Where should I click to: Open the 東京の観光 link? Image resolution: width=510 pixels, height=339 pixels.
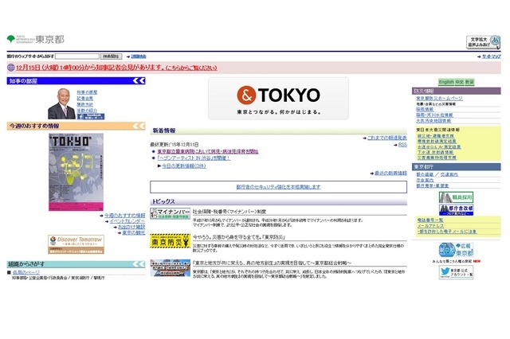(134, 233)
